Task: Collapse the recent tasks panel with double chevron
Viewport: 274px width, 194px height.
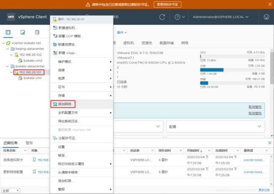Action: (270, 143)
